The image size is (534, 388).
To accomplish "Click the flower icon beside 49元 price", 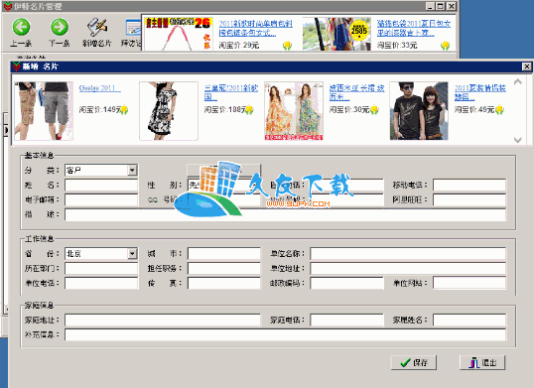I will click(499, 109).
